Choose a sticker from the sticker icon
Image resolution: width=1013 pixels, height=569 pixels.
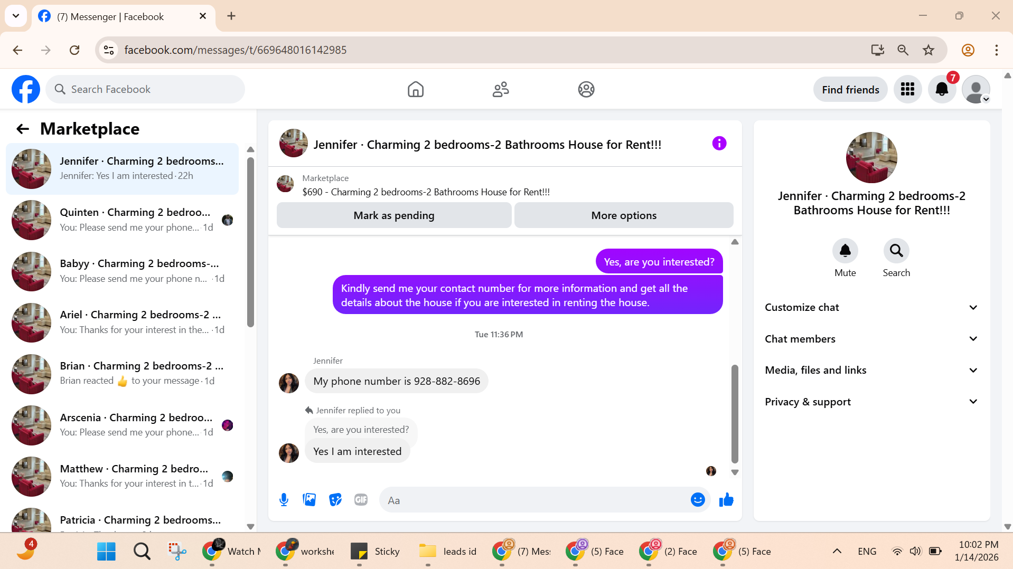335,499
